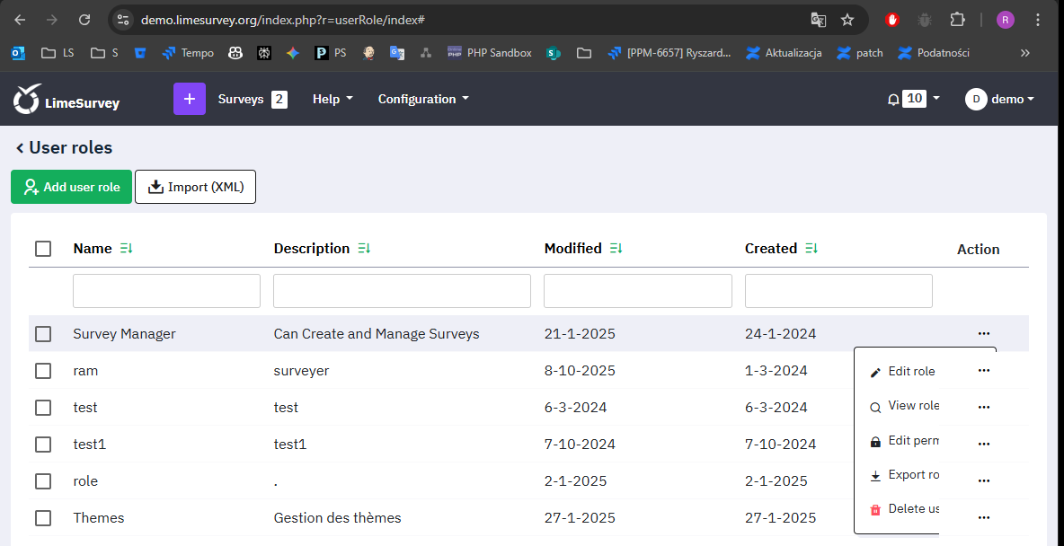1064x546 pixels.
Task: Click the LimeSurvey logo
Action: pyautogui.click(x=66, y=100)
